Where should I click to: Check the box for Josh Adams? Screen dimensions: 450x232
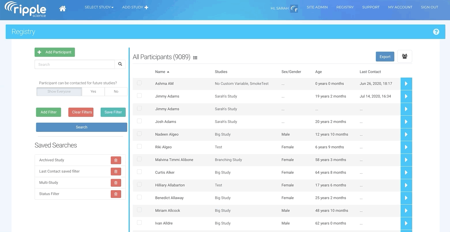click(x=139, y=121)
